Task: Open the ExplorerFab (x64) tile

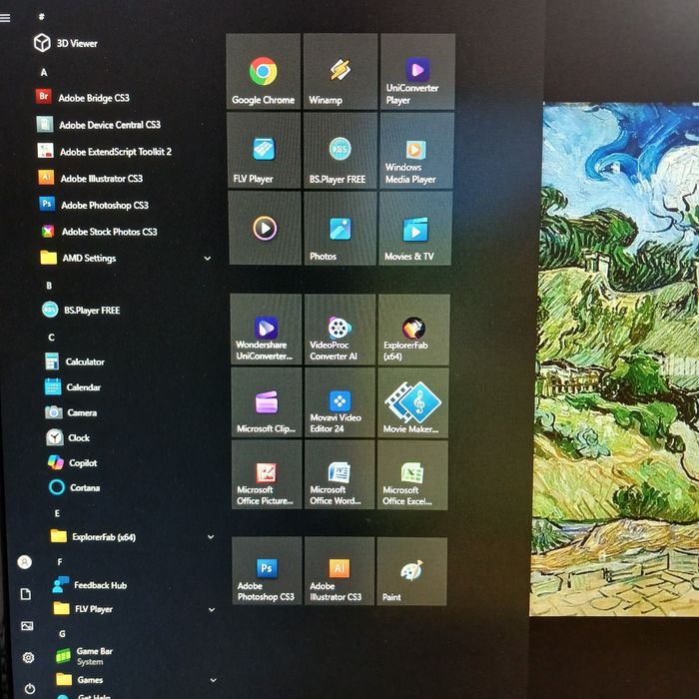Action: [x=413, y=330]
